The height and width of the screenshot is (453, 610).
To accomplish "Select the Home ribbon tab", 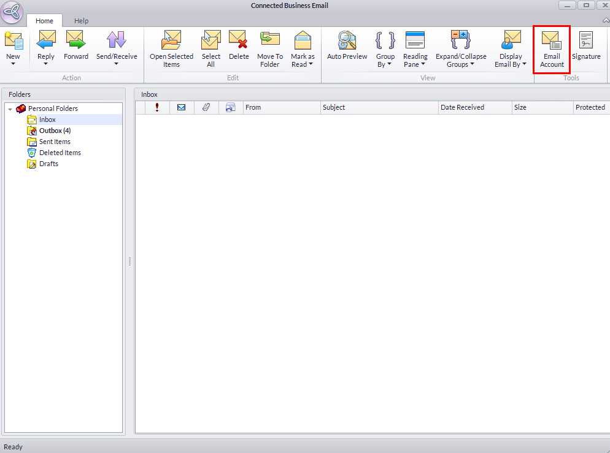I will pyautogui.click(x=44, y=21).
